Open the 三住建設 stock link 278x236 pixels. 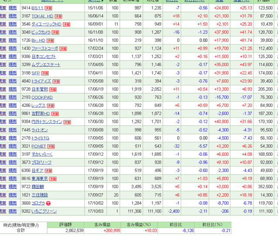[x=40, y=195]
